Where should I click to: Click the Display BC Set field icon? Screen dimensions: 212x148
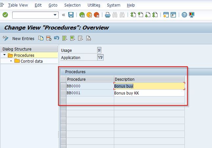pos(89,38)
